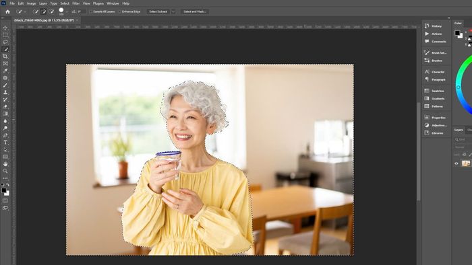The height and width of the screenshot is (265, 472).
Task: Choose Subtract from Selection mode
Action: tap(51, 11)
